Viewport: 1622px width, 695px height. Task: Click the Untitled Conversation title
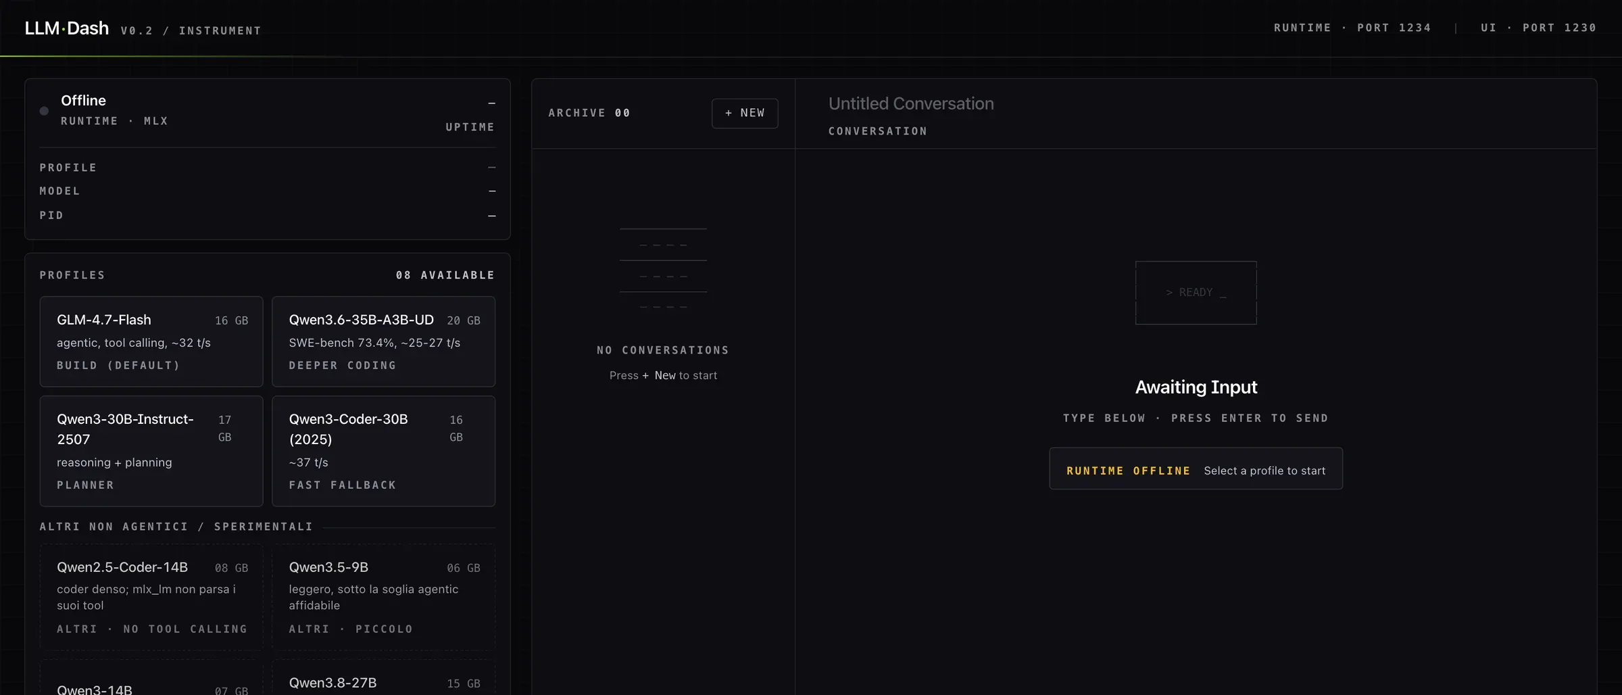911,103
